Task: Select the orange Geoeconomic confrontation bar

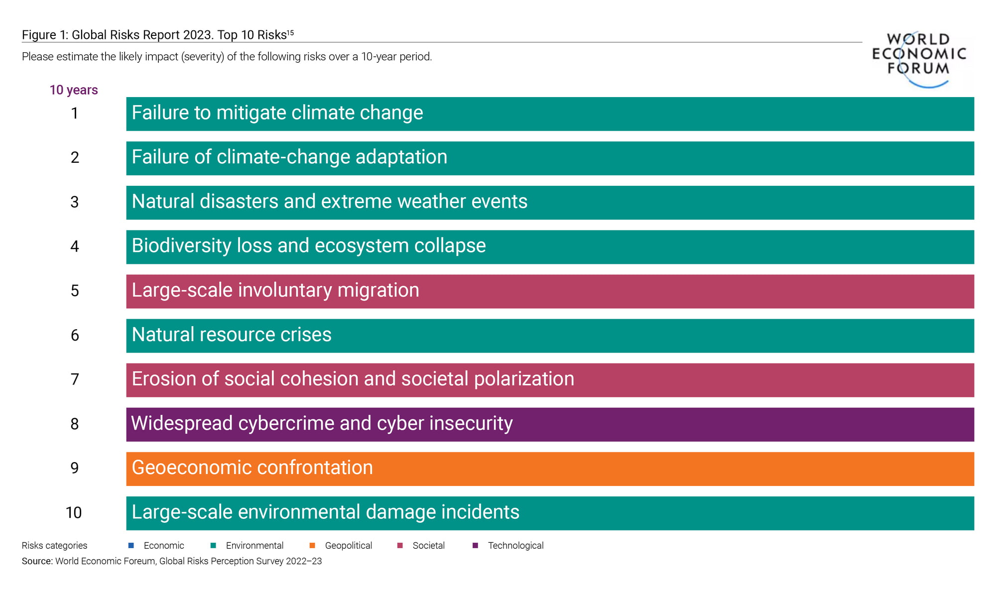Action: [x=550, y=469]
